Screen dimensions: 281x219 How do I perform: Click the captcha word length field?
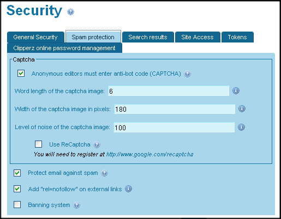169,91
